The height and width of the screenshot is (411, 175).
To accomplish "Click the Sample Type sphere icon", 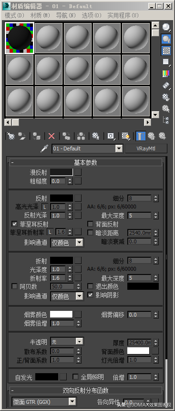I will pyautogui.click(x=166, y=27).
